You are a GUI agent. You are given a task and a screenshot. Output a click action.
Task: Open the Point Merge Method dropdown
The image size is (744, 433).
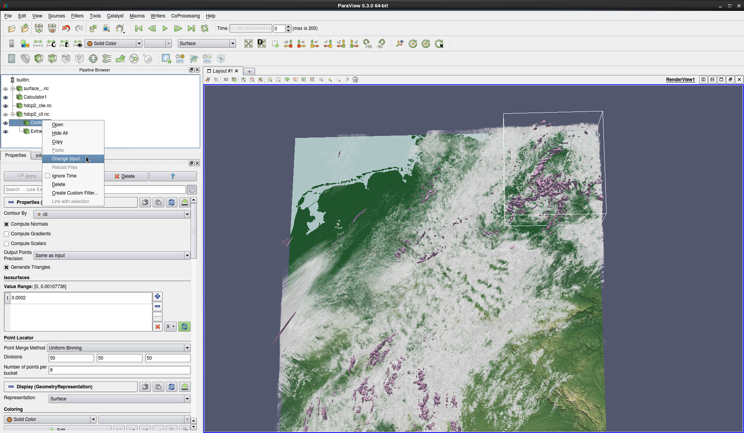[x=118, y=348]
